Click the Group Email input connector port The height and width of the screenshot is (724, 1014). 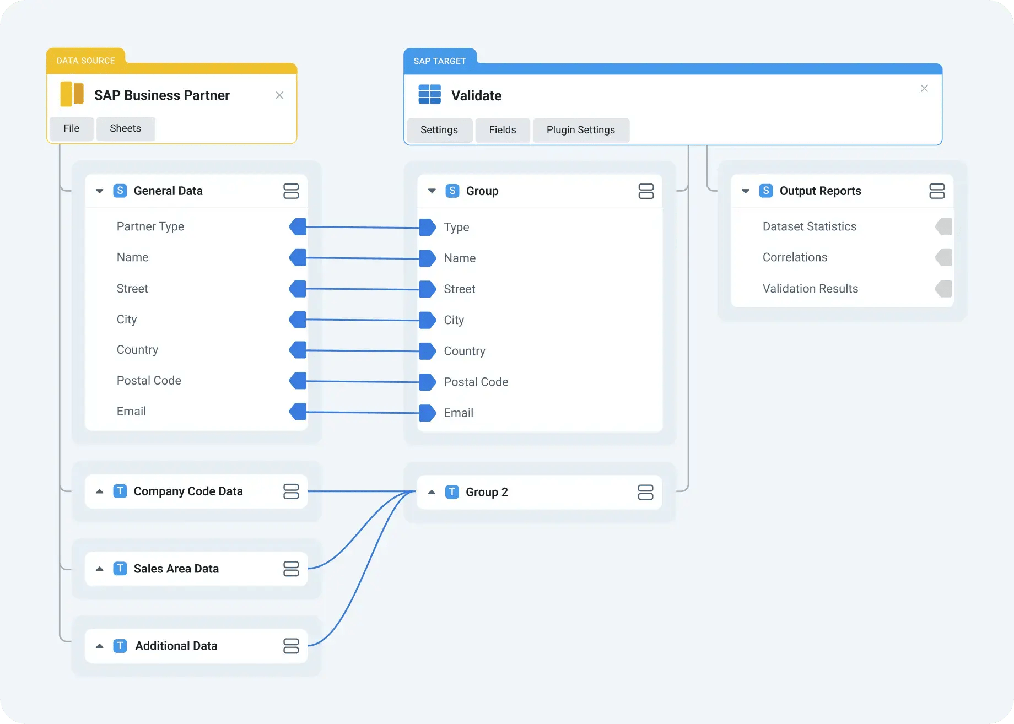(427, 413)
